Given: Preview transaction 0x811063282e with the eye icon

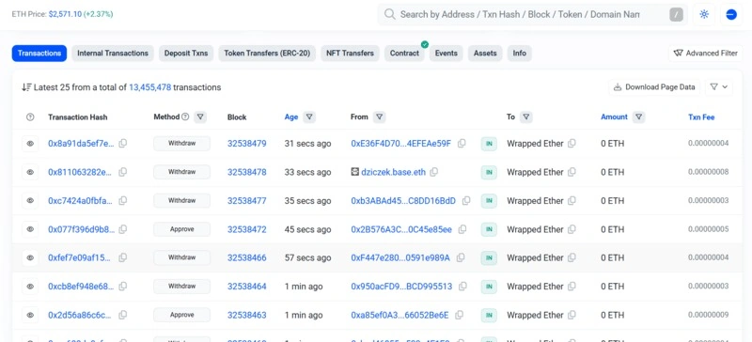Looking at the screenshot, I should 30,172.
